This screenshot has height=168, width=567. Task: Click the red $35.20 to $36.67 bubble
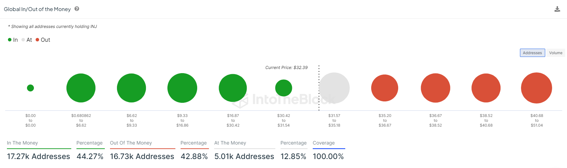tap(385, 88)
